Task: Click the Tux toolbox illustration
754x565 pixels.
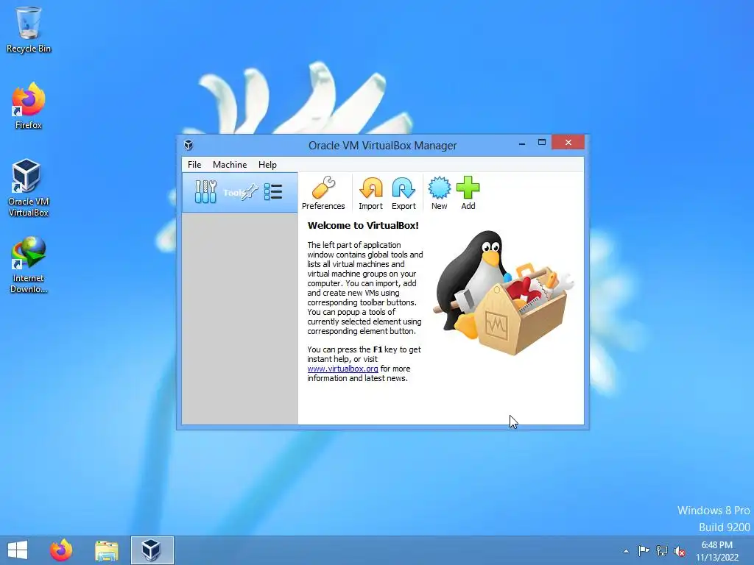Action: pos(504,293)
